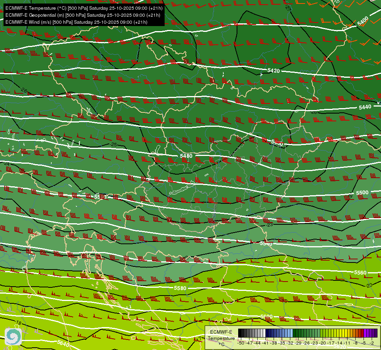Click the 5560 geopotential contour label
The height and width of the screenshot is (350, 381).
(x=360, y=273)
